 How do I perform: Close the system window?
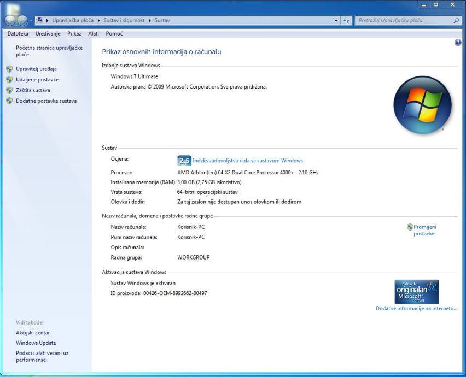click(x=452, y=5)
